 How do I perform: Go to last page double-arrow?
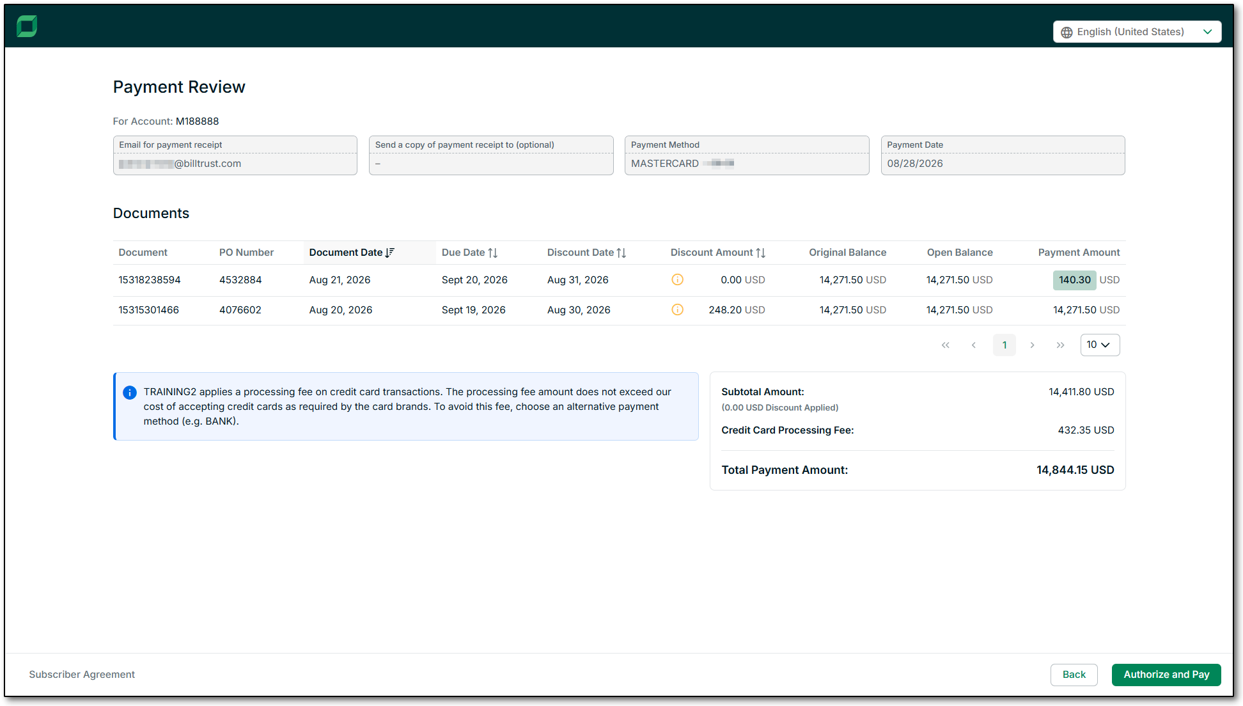pyautogui.click(x=1060, y=345)
